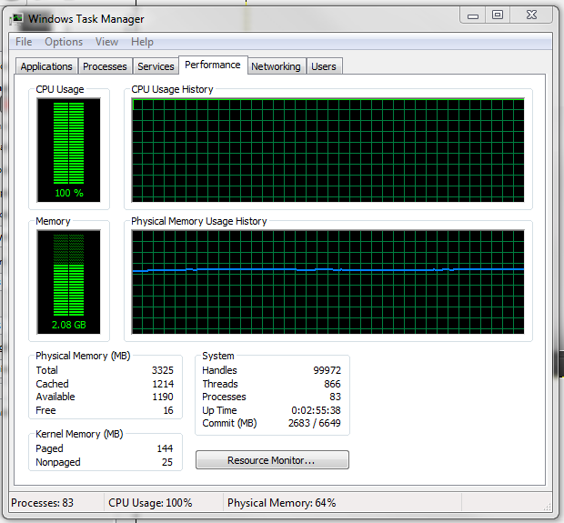Click the Kernel Memory (MB) group label
The image size is (564, 523).
(x=79, y=434)
